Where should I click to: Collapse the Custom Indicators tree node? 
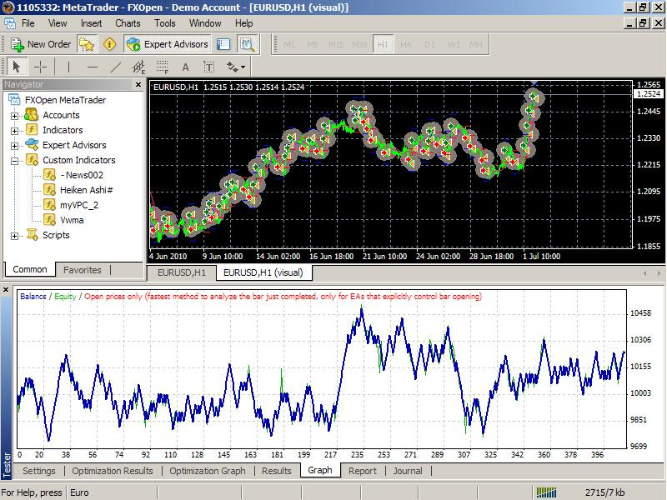(14, 161)
